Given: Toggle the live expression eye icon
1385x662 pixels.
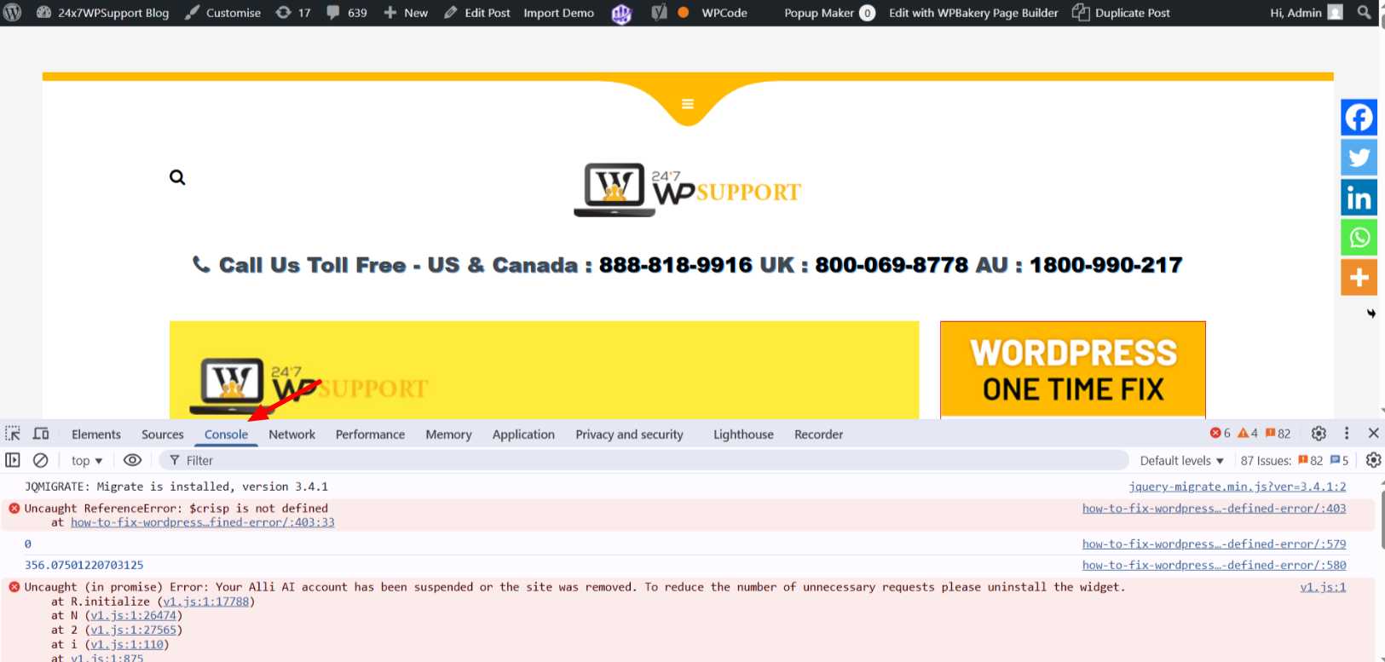Looking at the screenshot, I should pos(132,460).
